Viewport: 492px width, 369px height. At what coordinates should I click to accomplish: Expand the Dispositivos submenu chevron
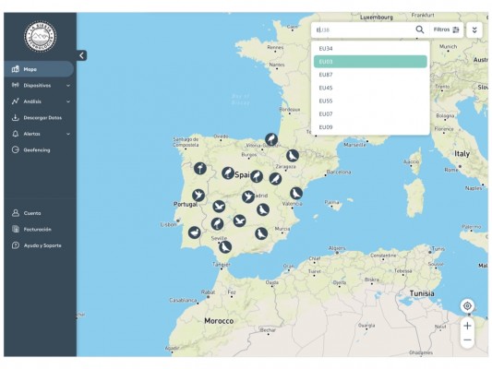[68, 86]
